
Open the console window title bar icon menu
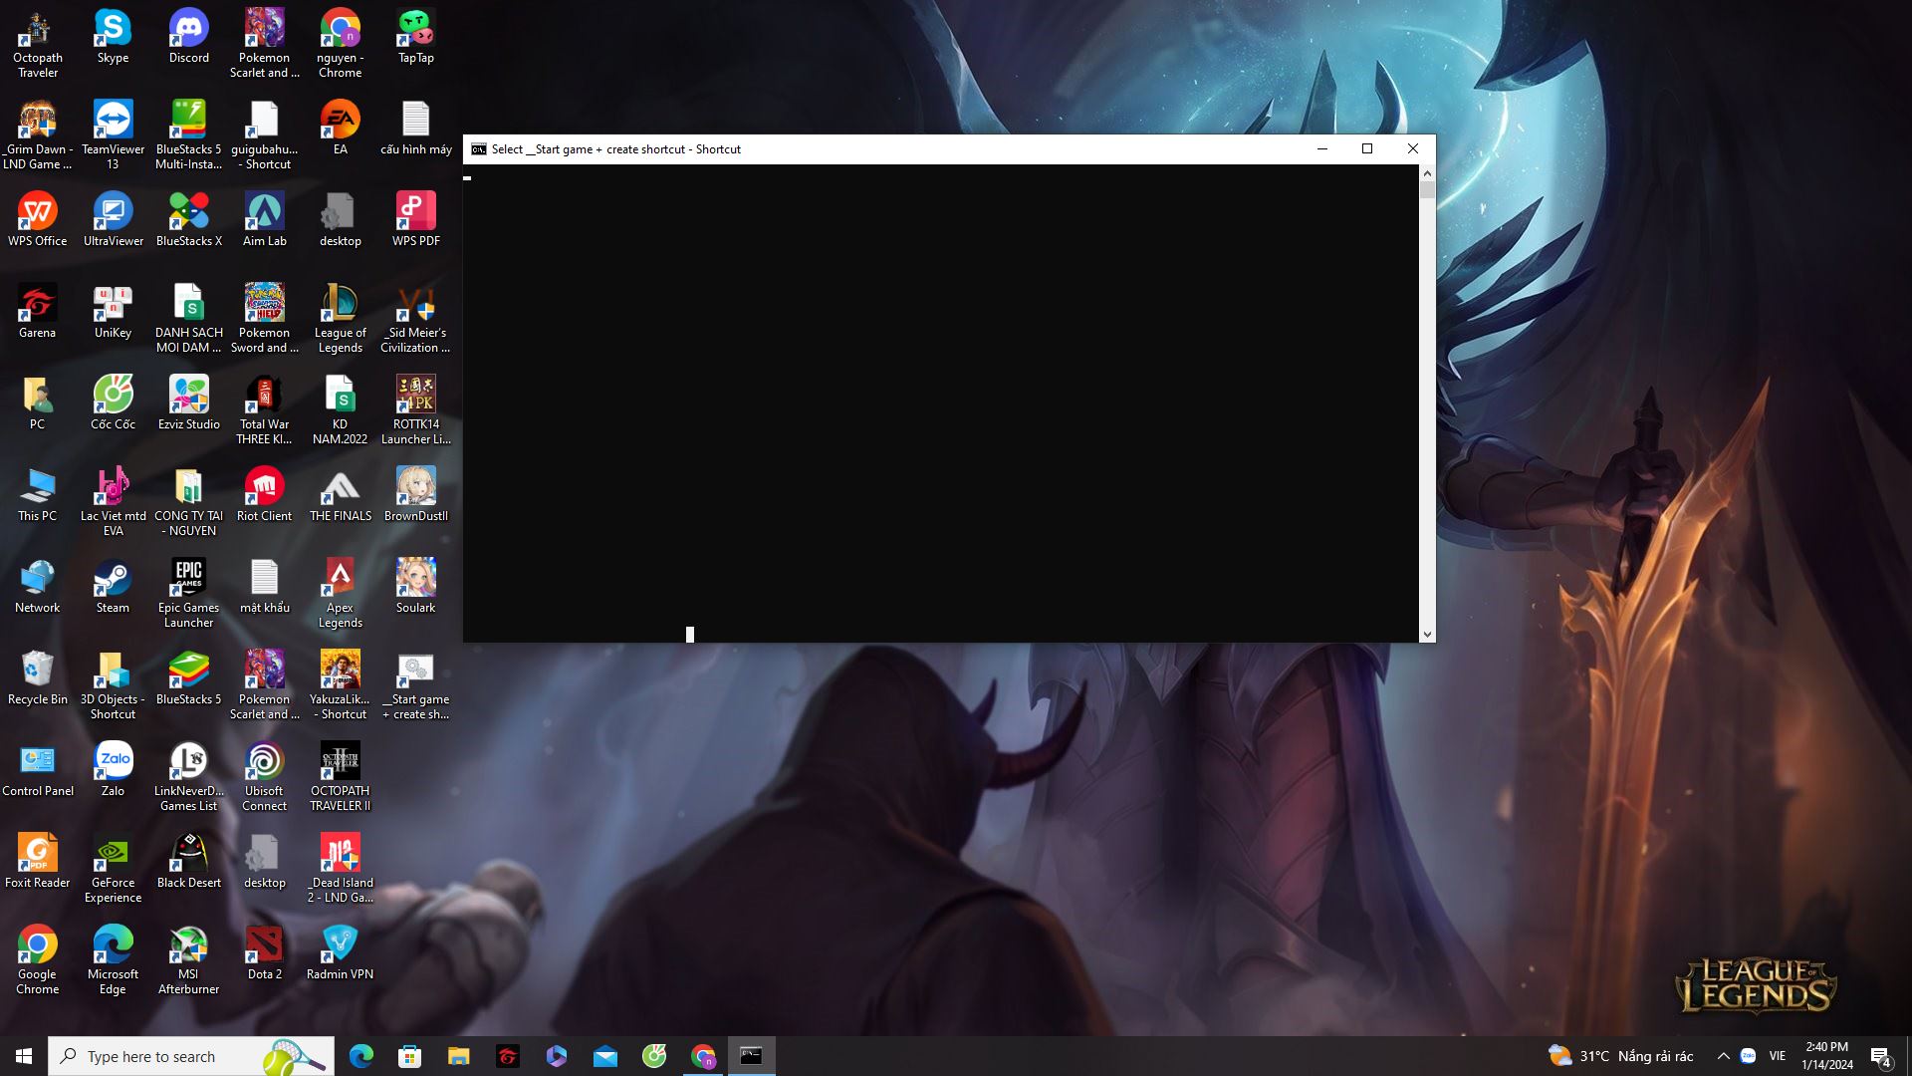[479, 149]
